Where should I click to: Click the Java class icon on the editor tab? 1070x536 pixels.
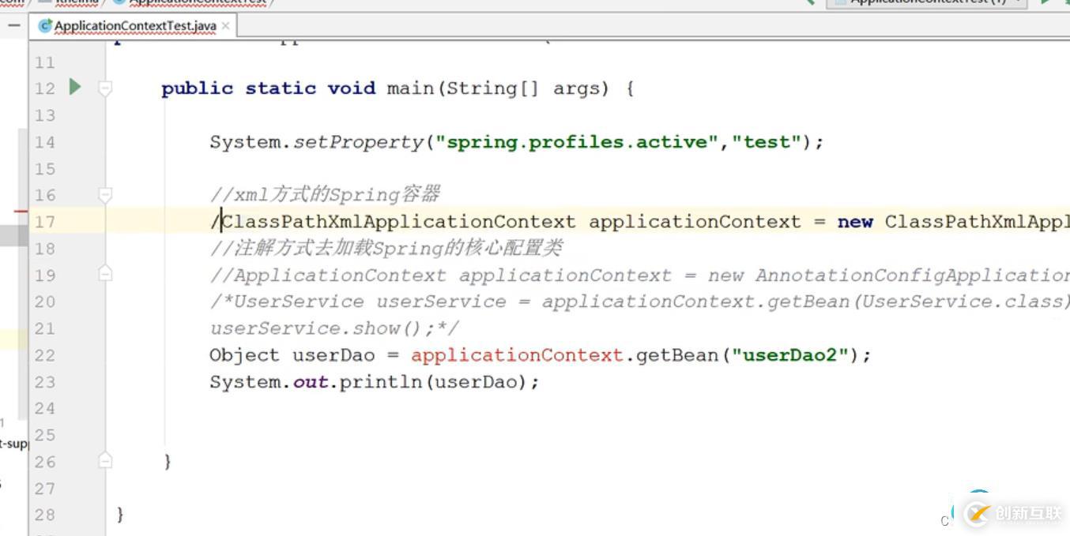click(45, 26)
